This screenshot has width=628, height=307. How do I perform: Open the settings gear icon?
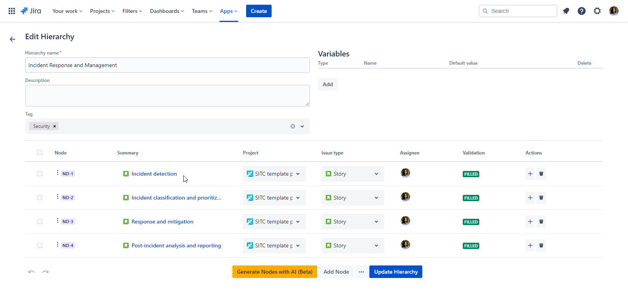(x=597, y=11)
